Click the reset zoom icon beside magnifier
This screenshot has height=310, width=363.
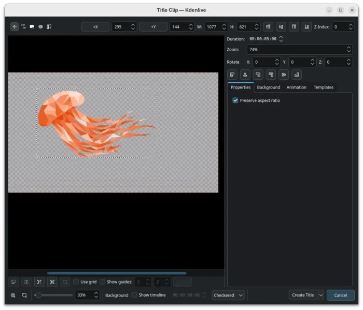tap(24, 295)
